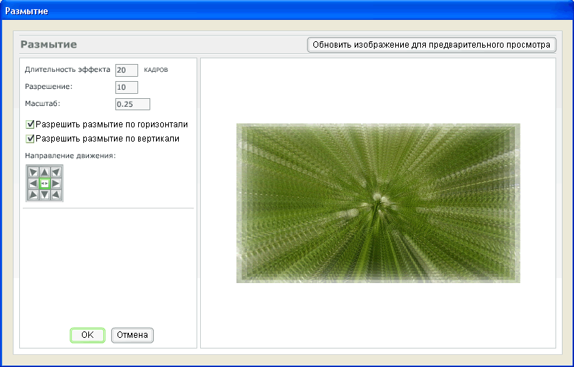Click the 'Размытие' window title bar text
Screen dimensions: 574x367
click(x=26, y=11)
